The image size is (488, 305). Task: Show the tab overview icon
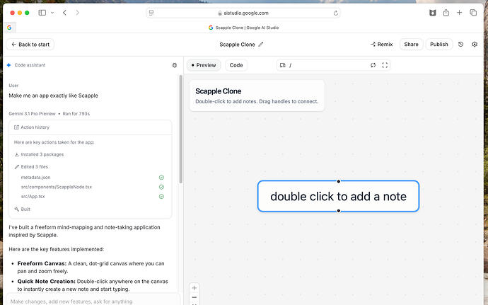point(473,13)
